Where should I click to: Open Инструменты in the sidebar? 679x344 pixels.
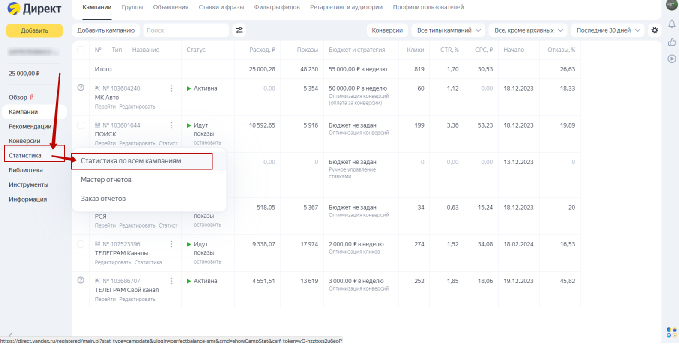tap(28, 184)
